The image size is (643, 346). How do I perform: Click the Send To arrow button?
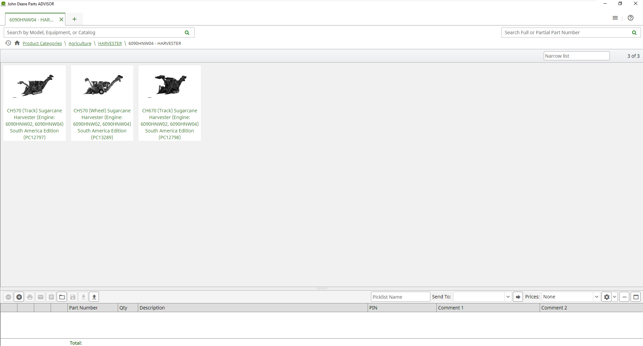click(x=518, y=297)
